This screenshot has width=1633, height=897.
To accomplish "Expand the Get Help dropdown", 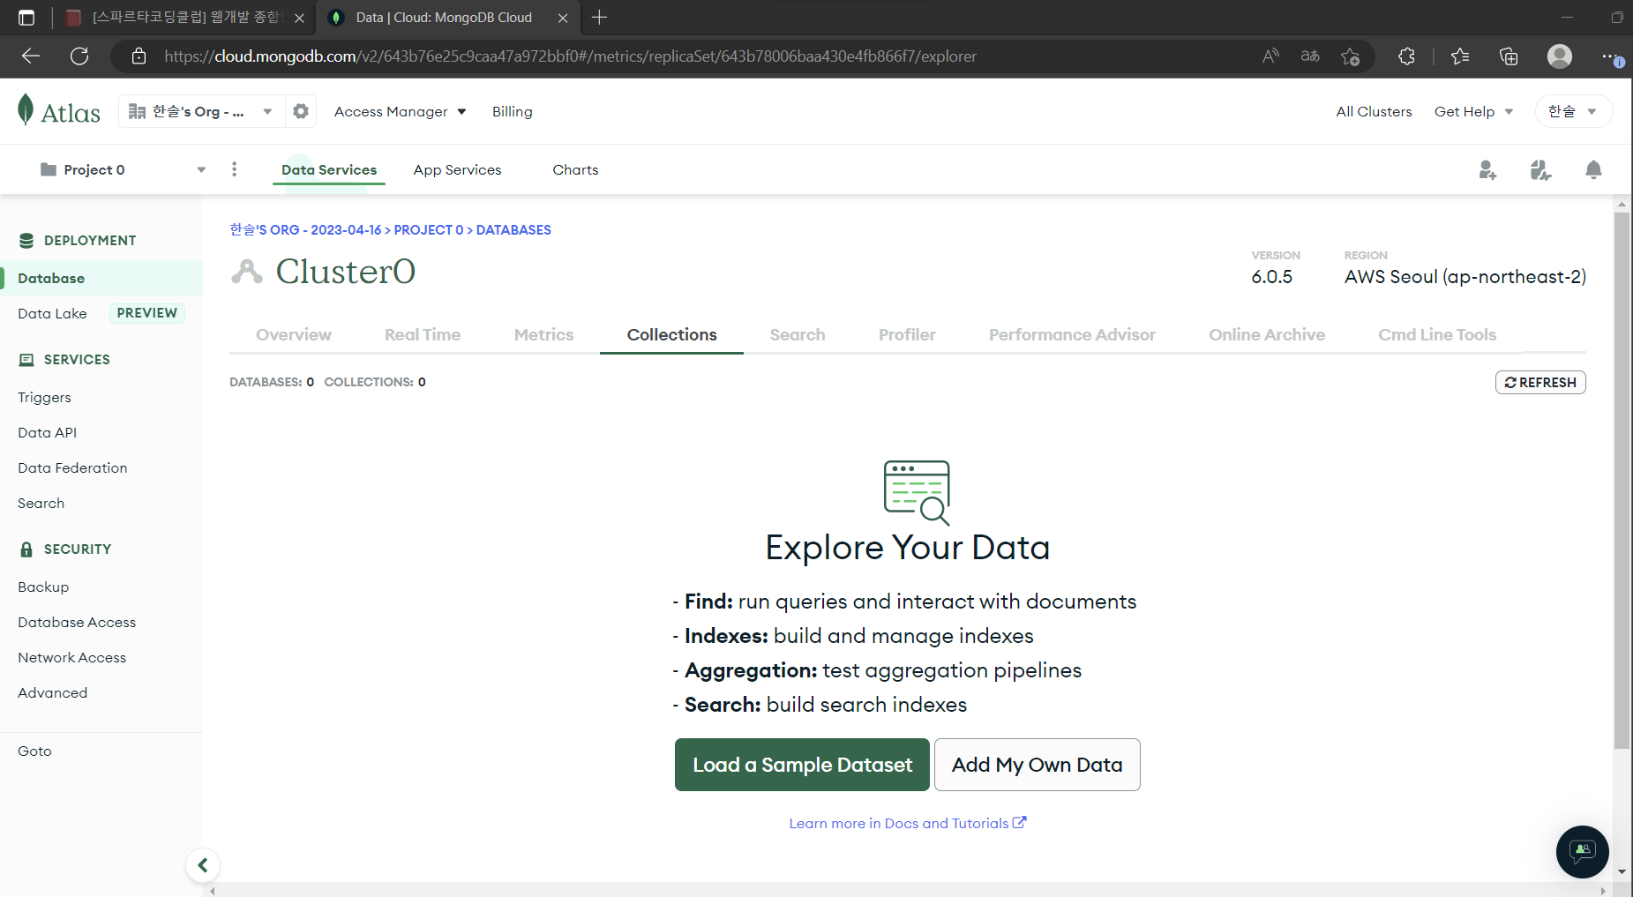I will coord(1473,111).
